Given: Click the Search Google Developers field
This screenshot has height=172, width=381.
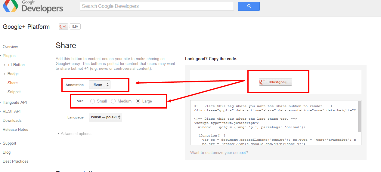Looking at the screenshot, I should pyautogui.click(x=156, y=6).
